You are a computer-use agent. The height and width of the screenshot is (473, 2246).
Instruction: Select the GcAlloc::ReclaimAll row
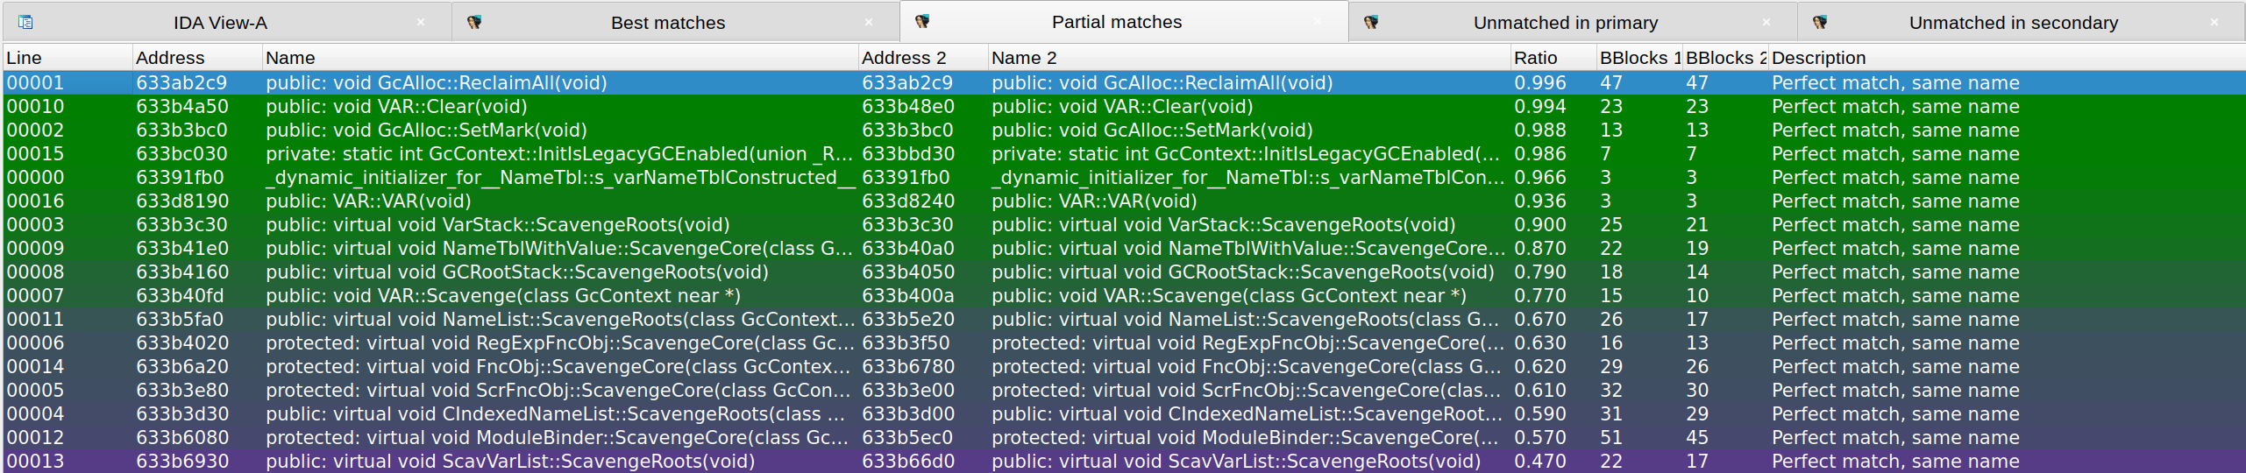[x=436, y=83]
